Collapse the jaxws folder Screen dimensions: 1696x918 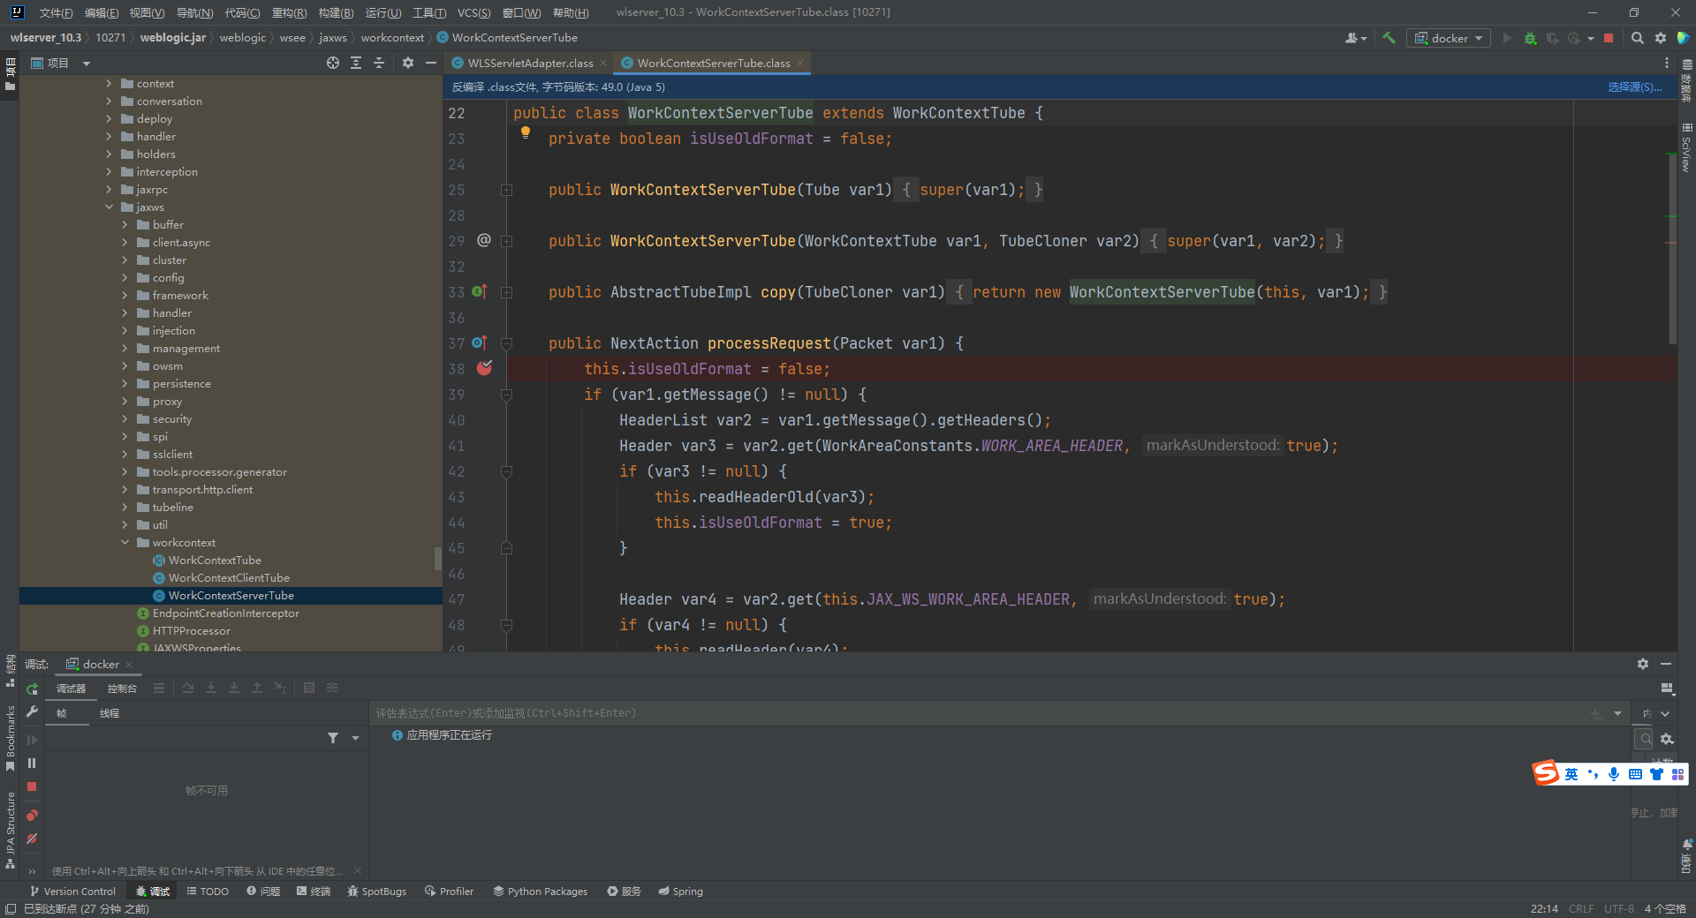pyautogui.click(x=109, y=207)
